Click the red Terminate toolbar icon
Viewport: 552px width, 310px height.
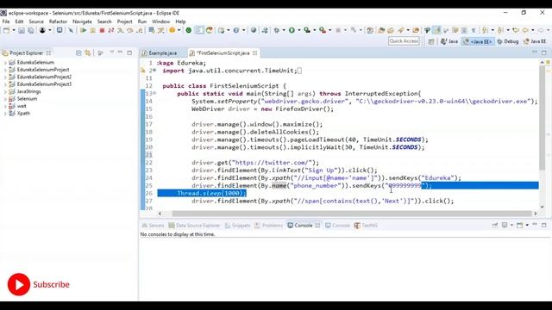[x=102, y=30]
